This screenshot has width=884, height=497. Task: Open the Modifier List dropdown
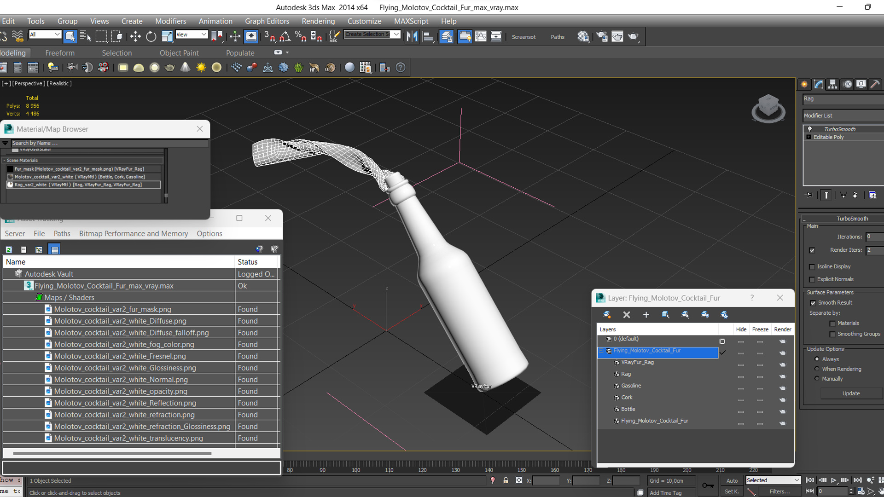[x=843, y=116]
